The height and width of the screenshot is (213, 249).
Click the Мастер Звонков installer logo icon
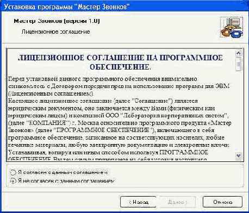coord(232,27)
